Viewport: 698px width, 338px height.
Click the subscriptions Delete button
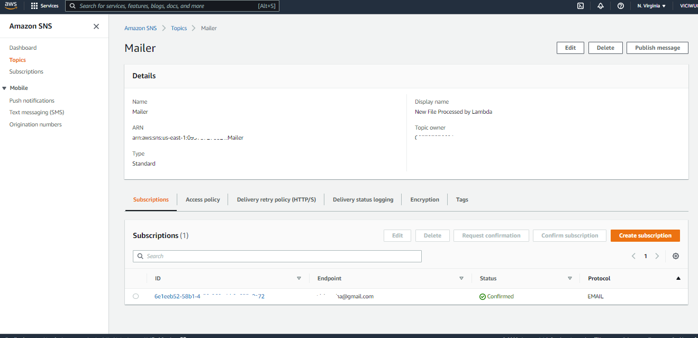click(x=432, y=235)
